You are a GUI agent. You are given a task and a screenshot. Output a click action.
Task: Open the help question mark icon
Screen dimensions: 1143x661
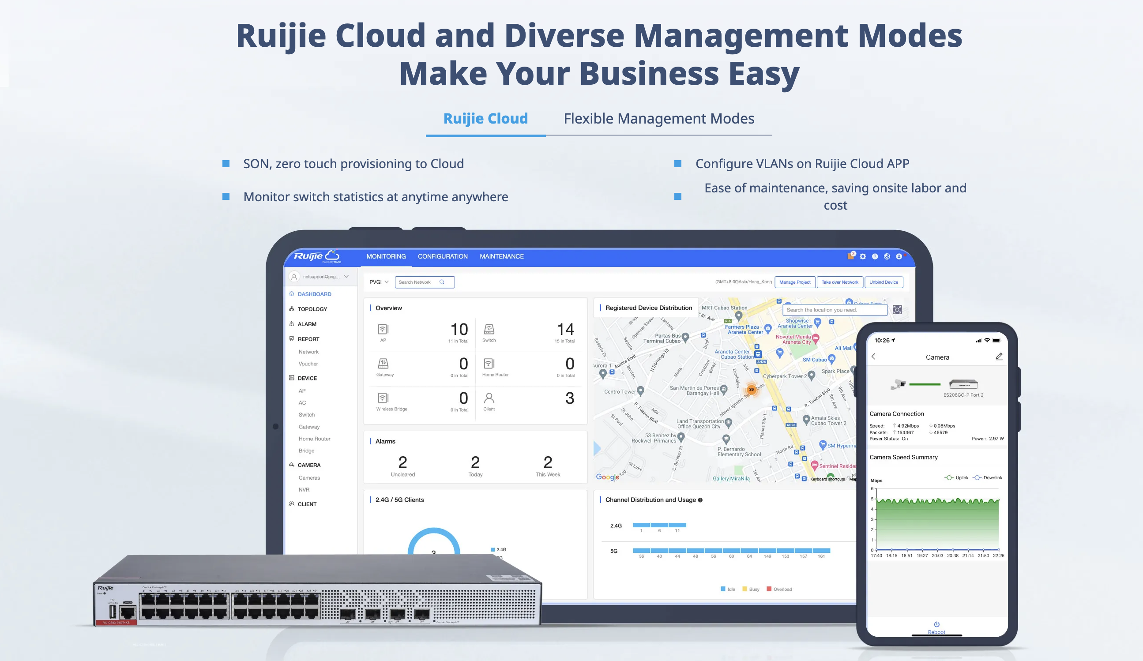tap(875, 257)
